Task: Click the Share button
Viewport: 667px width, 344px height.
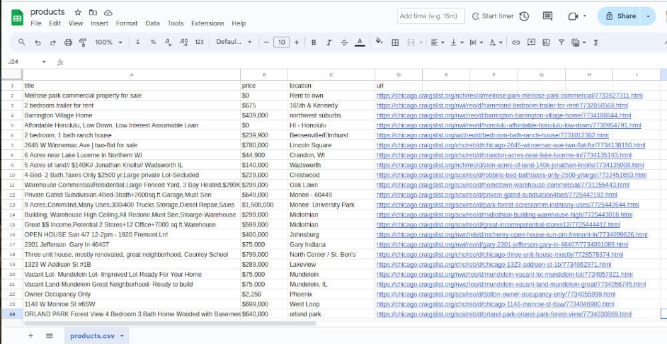Action: point(620,16)
